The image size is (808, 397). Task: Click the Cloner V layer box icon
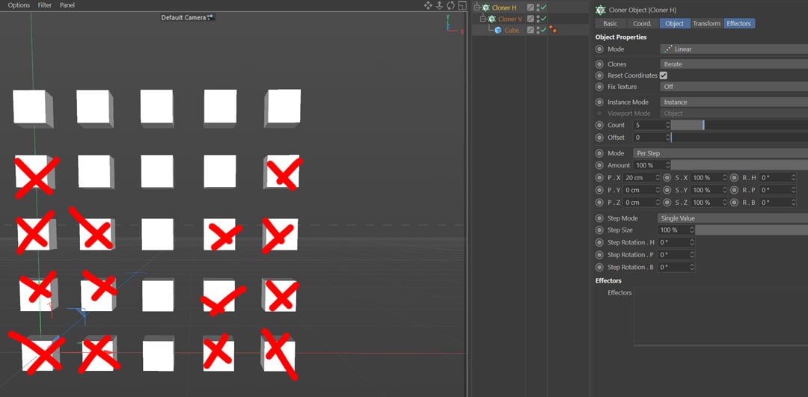point(530,19)
